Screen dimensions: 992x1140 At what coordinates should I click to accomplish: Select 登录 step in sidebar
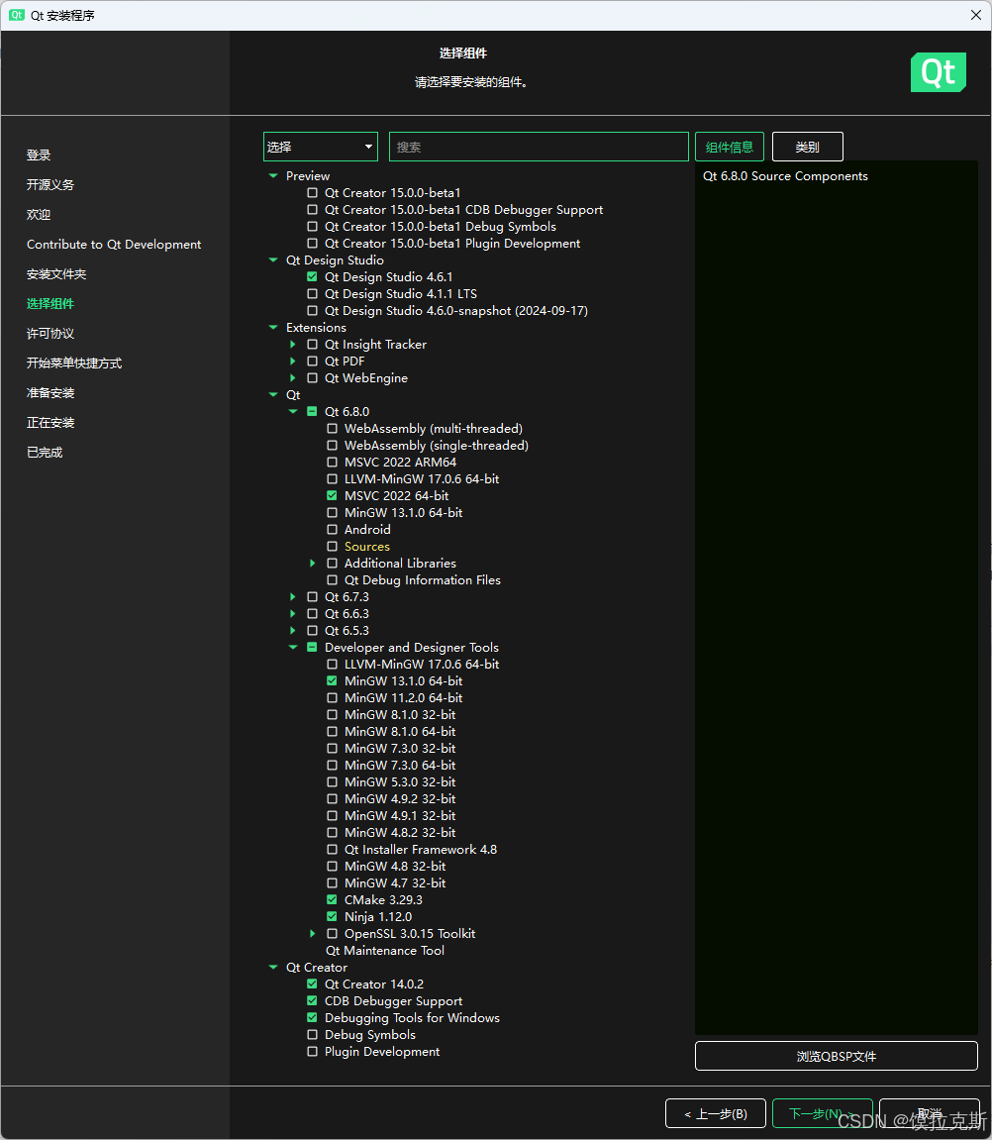tap(39, 155)
